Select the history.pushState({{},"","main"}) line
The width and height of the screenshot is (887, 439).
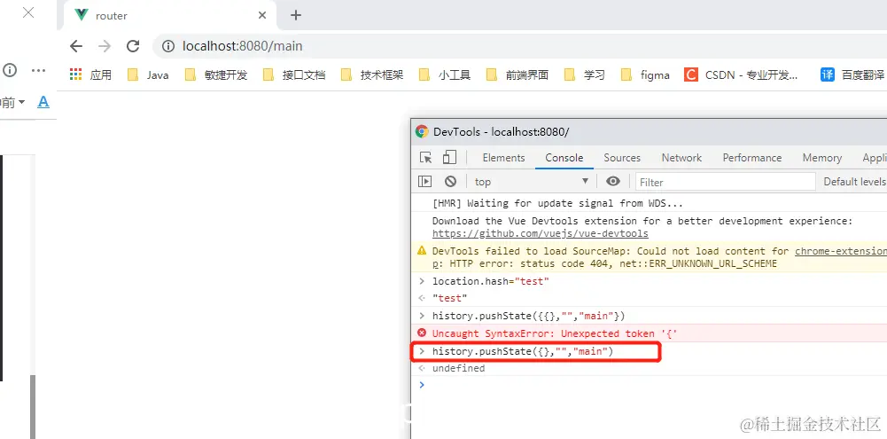point(649,316)
